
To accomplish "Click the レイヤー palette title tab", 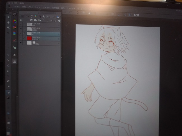I will (x=40, y=10).
